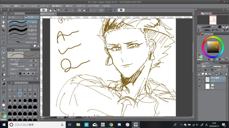Image resolution: width=229 pixels, height=128 pixels.
Task: Toggle visibility of the 用紙 paper layer
Action: pyautogui.click(x=199, y=86)
